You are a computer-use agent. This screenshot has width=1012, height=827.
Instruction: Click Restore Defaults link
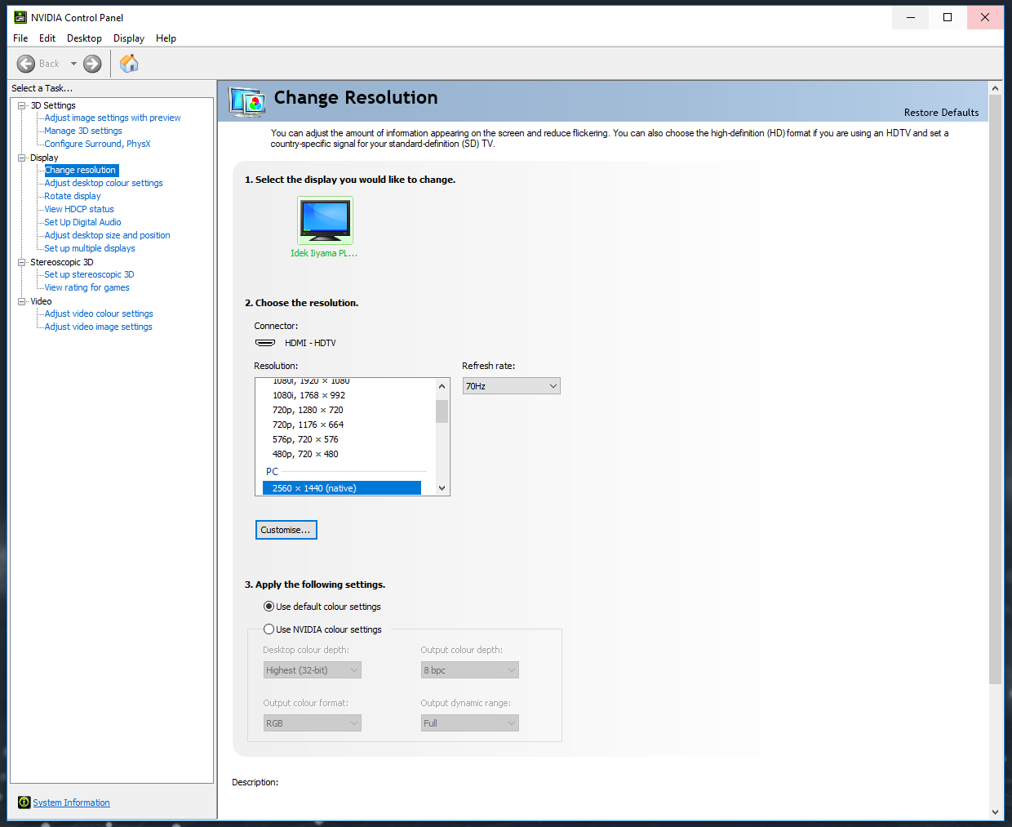tap(941, 113)
